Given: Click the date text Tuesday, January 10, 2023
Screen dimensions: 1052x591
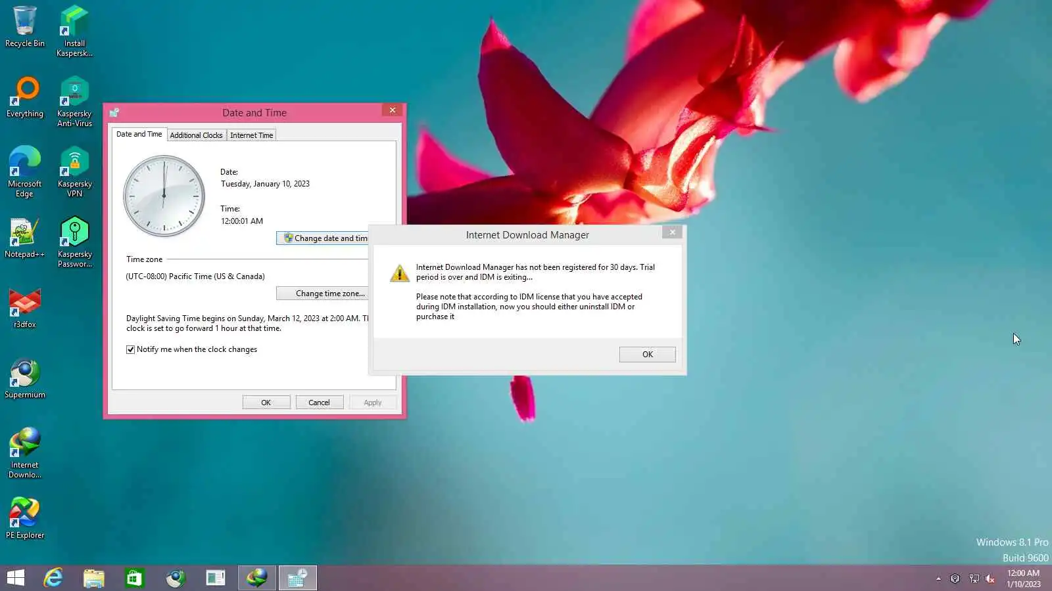Looking at the screenshot, I should click(x=265, y=184).
